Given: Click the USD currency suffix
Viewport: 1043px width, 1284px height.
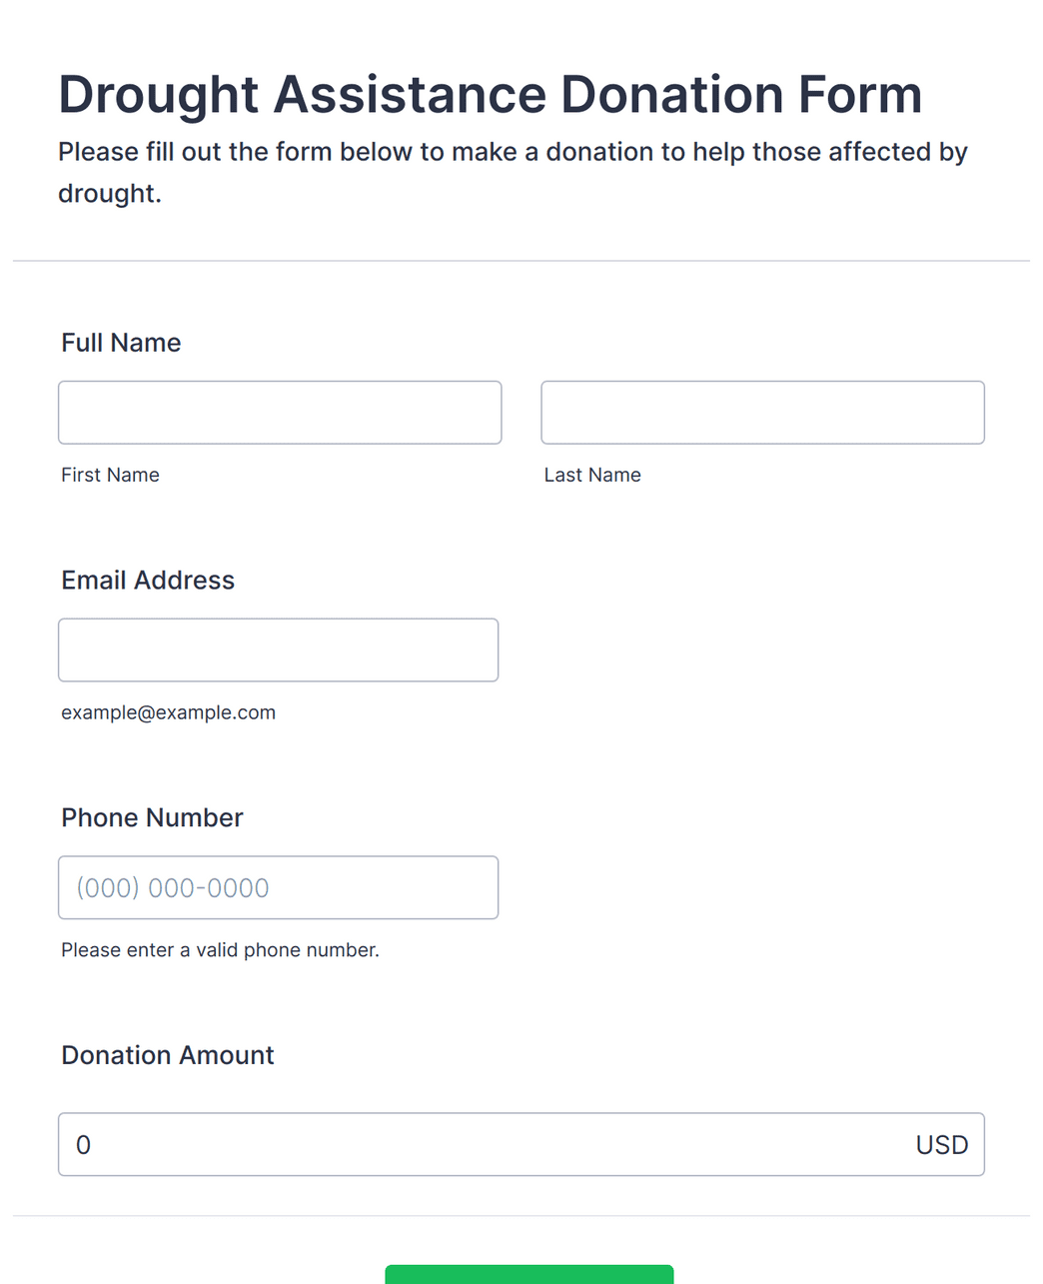Looking at the screenshot, I should click(x=942, y=1145).
